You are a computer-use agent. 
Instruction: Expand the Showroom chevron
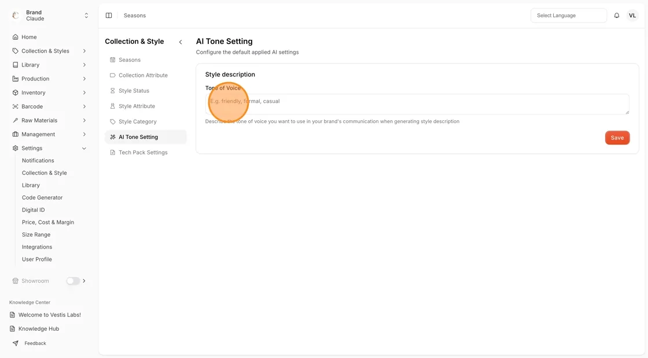tap(84, 281)
